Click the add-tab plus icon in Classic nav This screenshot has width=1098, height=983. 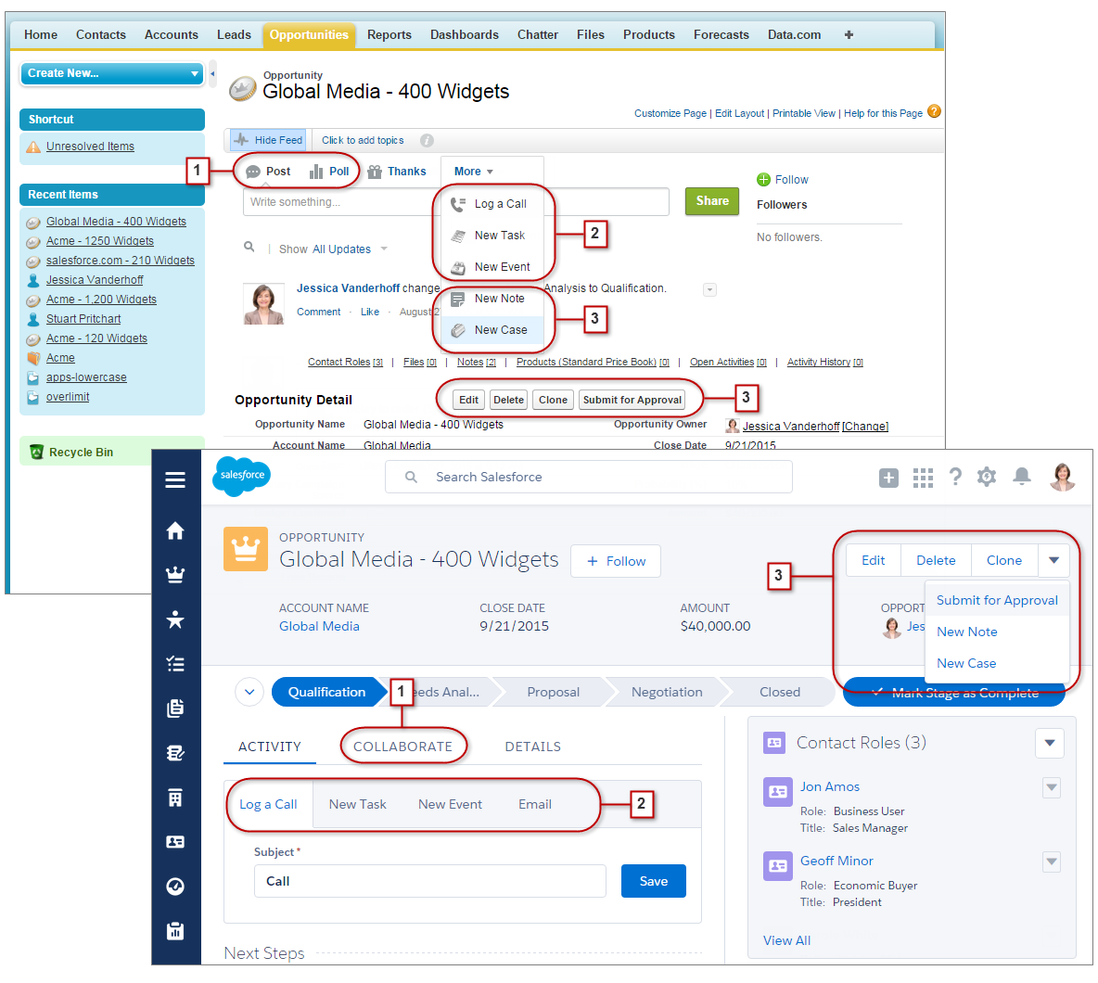coord(849,34)
